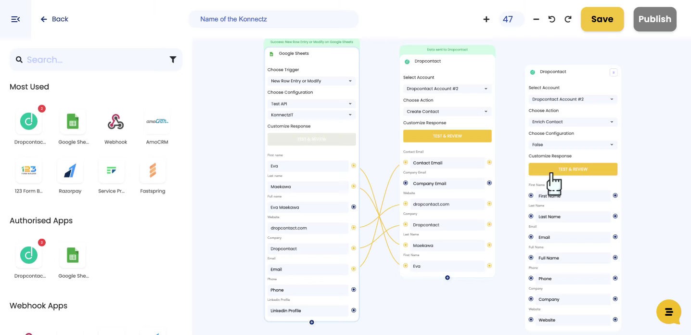
Task: Select Google Sheets app under Most Used
Action: point(73,122)
